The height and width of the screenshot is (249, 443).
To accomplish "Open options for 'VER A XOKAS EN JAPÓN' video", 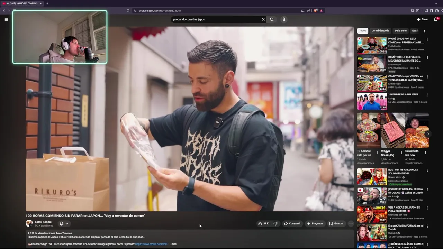I will [427, 208].
